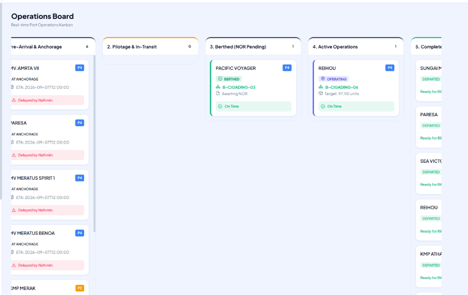Click the berth icon beside B-CIGADING-03
Viewport: 468px width, 295px height.
tap(218, 87)
